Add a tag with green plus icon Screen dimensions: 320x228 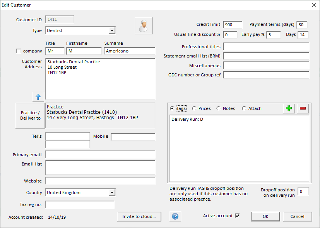pyautogui.click(x=289, y=109)
